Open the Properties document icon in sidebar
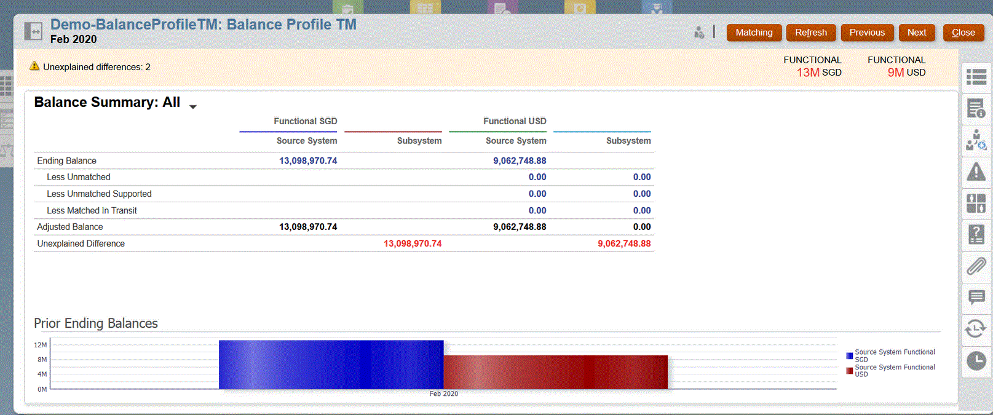993x415 pixels. (976, 109)
